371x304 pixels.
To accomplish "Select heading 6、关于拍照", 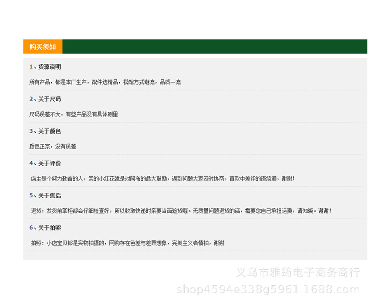I will coord(45,227).
